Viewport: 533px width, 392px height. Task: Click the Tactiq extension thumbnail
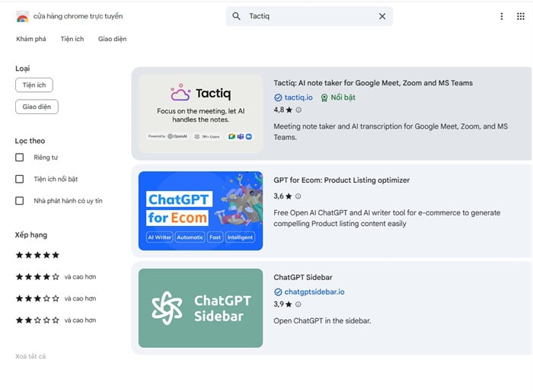click(x=200, y=114)
